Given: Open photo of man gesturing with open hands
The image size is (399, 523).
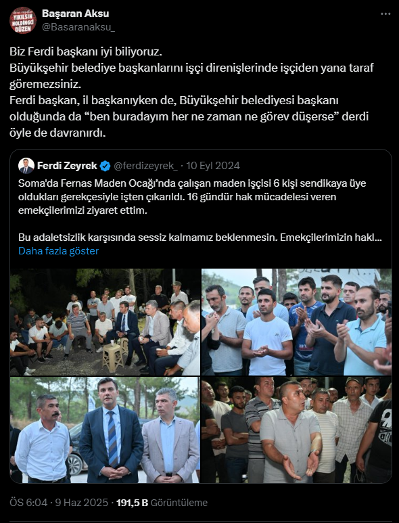Looking at the screenshot, I should click(x=297, y=430).
